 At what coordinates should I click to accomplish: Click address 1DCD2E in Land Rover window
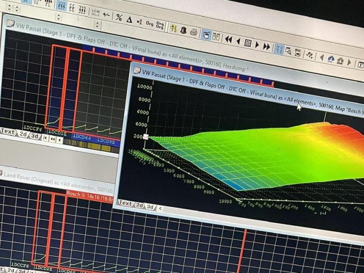(44, 268)
